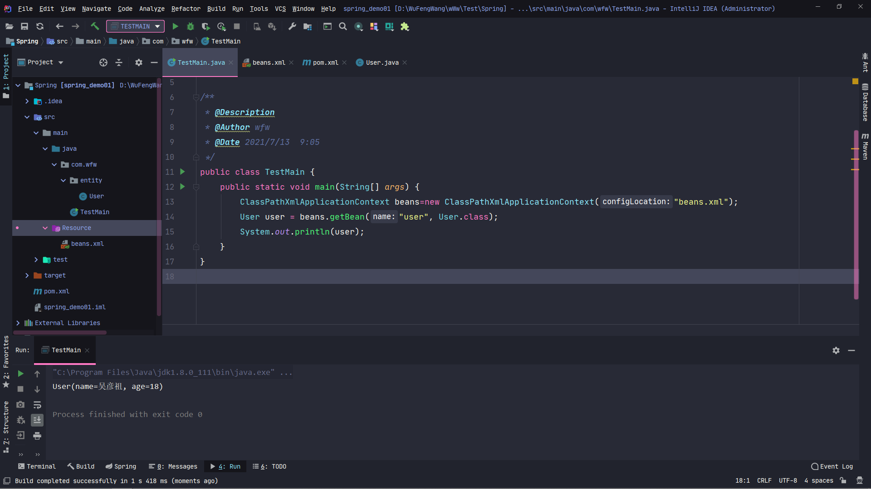Click camera dump threads icon

point(20,404)
